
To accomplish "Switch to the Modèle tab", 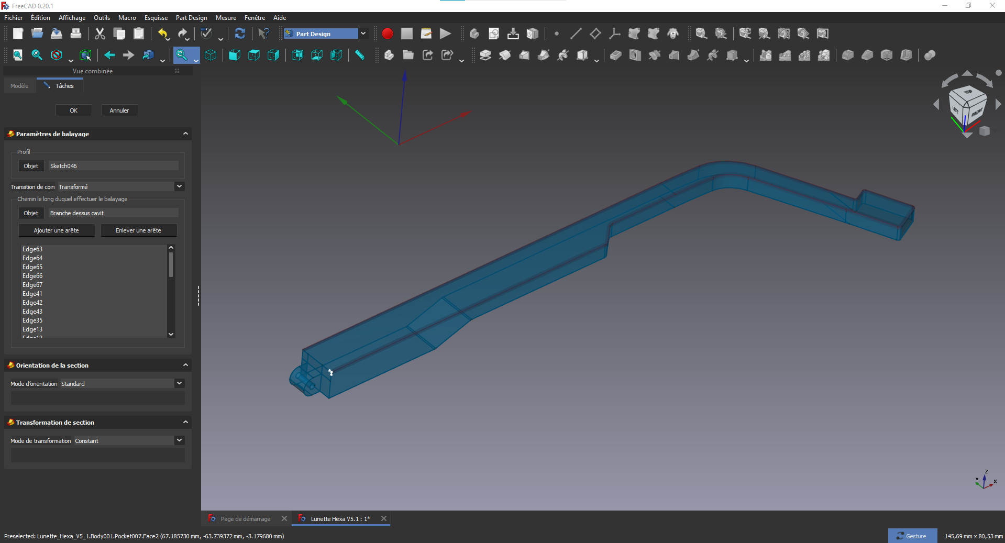I will 19,85.
